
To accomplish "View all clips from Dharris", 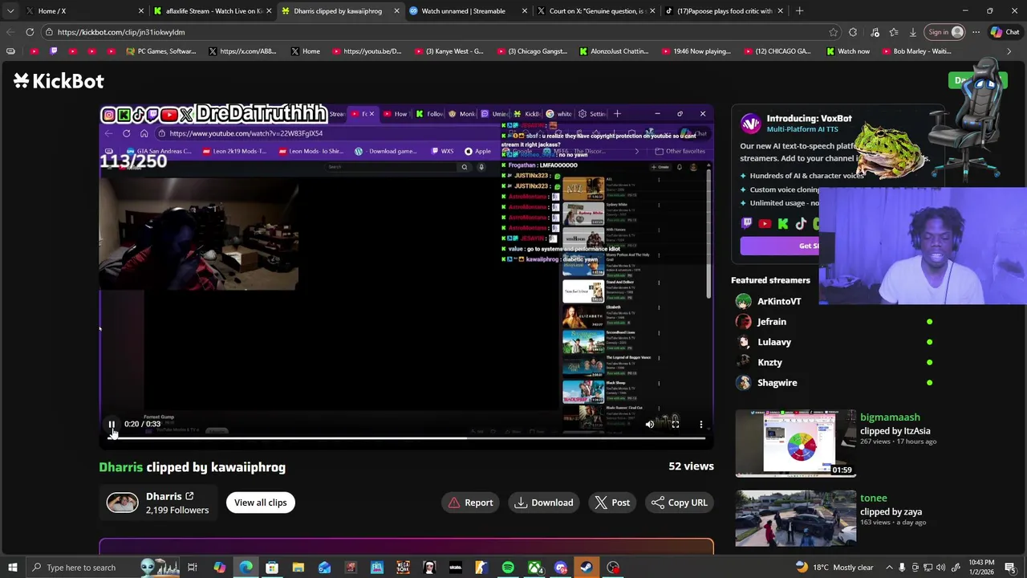I will pos(261,503).
